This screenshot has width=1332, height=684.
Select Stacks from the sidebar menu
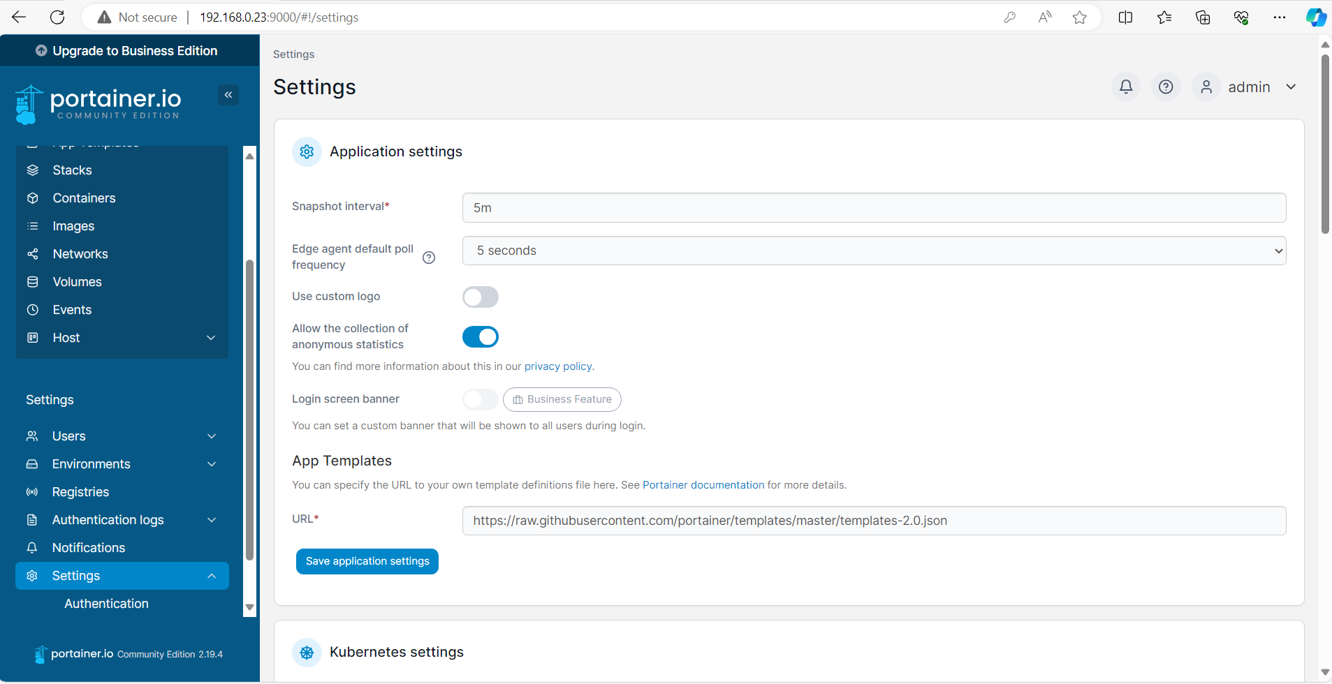[71, 170]
